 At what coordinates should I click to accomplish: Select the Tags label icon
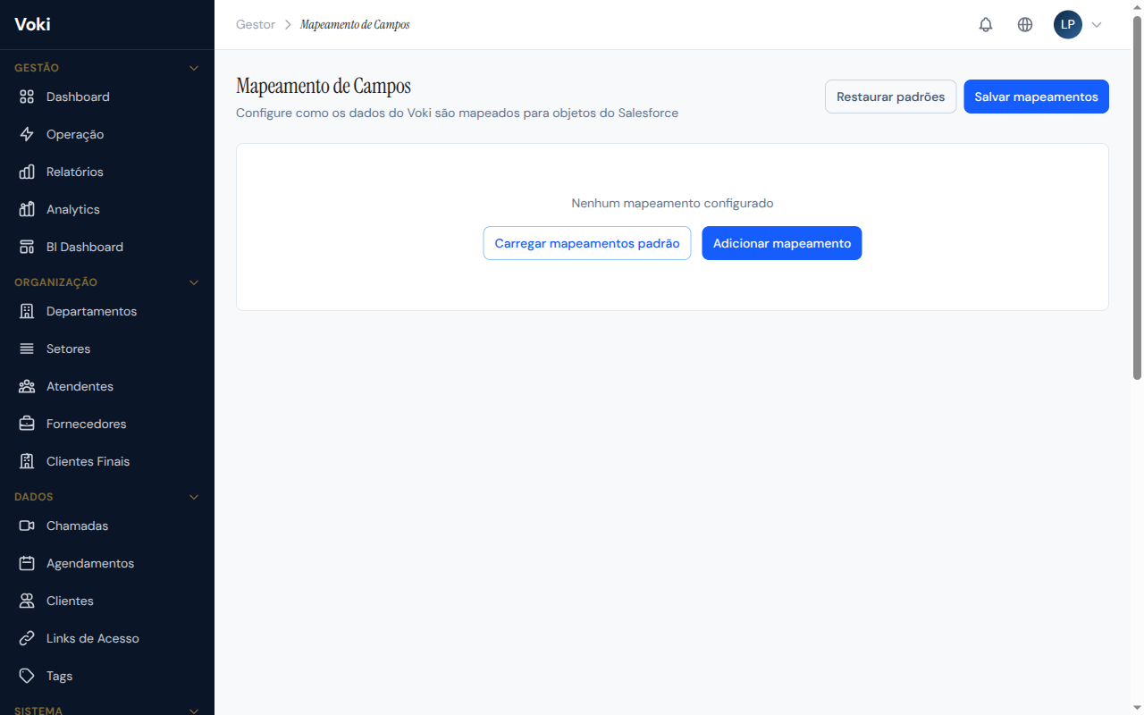[28, 676]
